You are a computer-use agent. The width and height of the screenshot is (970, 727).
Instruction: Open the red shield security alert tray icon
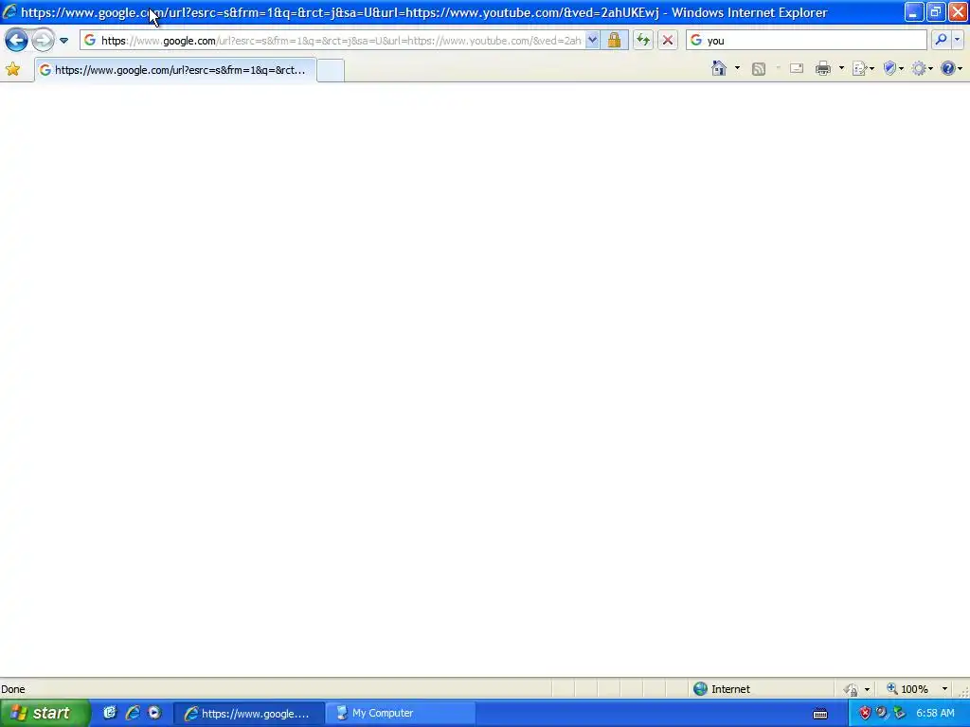tap(865, 714)
